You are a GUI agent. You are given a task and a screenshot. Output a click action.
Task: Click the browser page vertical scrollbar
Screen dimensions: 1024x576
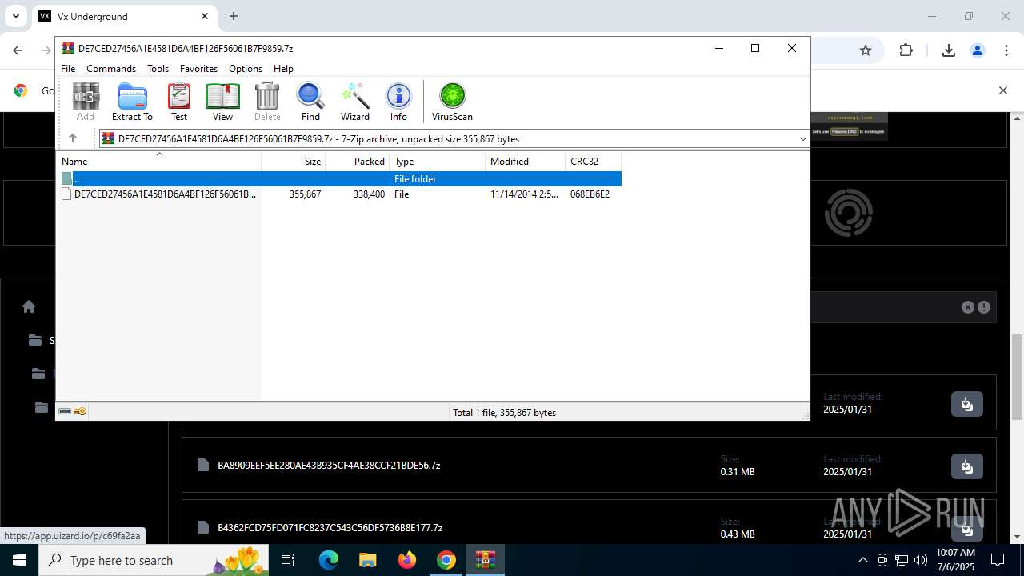click(x=1017, y=376)
